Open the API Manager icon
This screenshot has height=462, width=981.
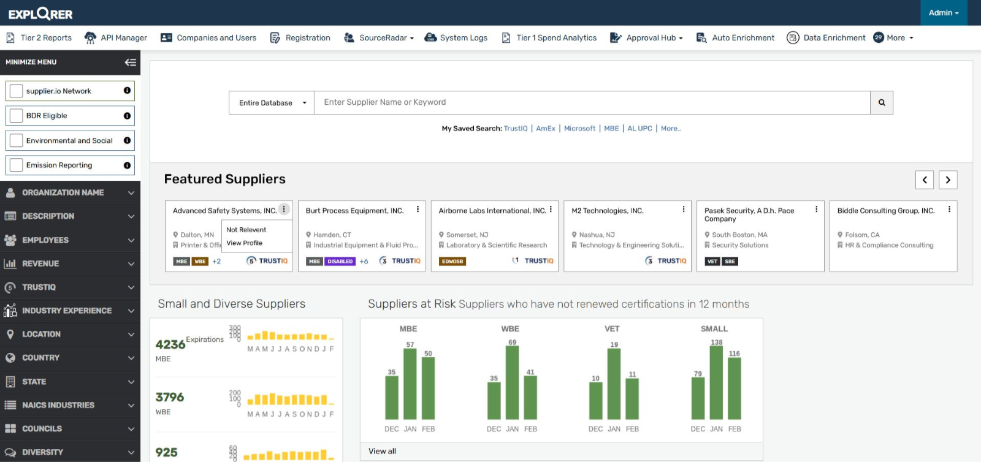[x=90, y=38]
